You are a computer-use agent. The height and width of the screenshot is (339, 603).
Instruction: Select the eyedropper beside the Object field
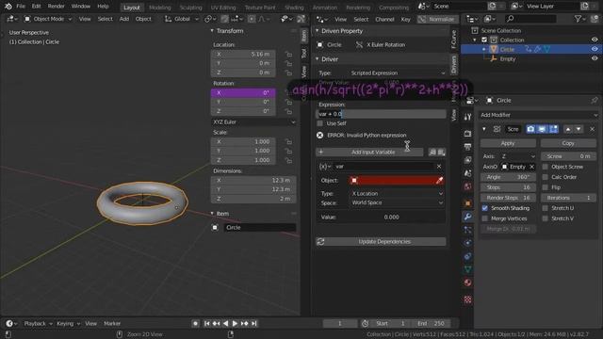440,180
